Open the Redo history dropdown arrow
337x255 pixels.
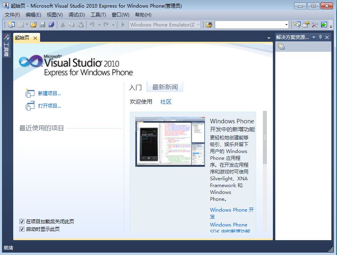113,25
